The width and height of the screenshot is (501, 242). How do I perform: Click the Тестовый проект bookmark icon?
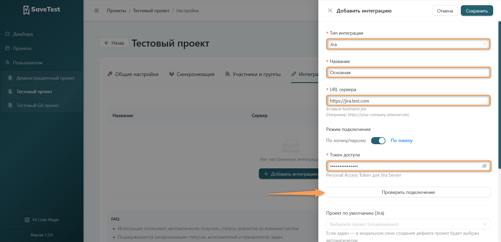tap(10, 91)
